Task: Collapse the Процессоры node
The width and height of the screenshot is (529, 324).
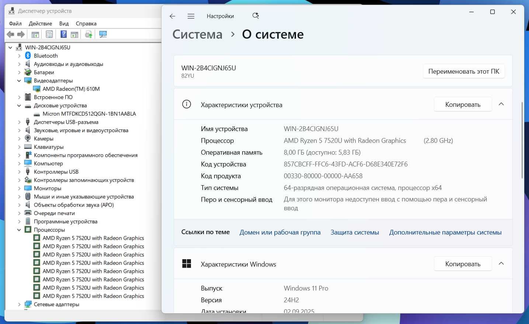Action: (x=19, y=230)
